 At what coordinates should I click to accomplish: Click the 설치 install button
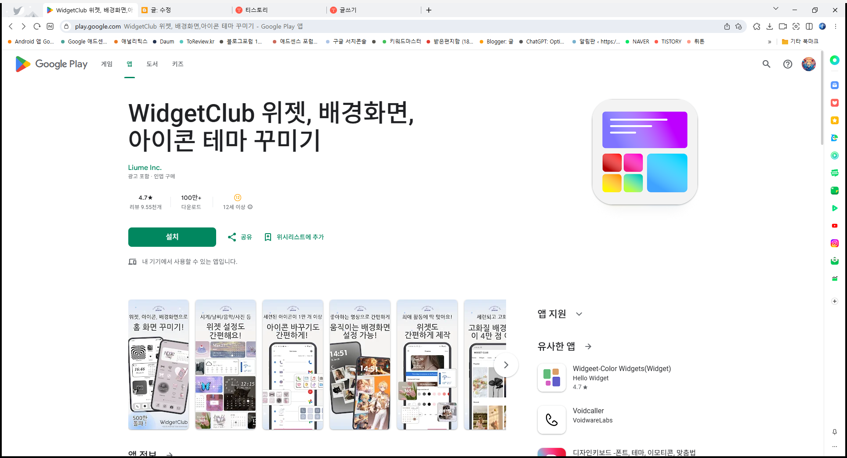coord(172,237)
